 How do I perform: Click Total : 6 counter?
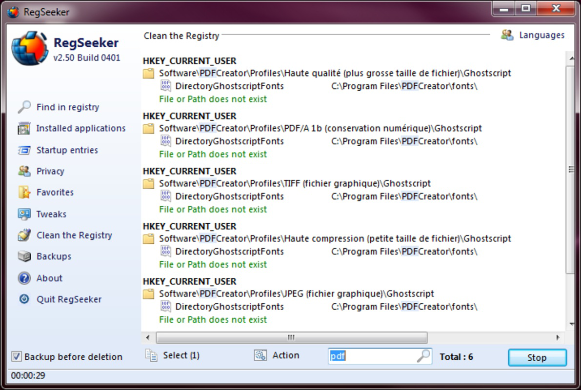(x=456, y=357)
